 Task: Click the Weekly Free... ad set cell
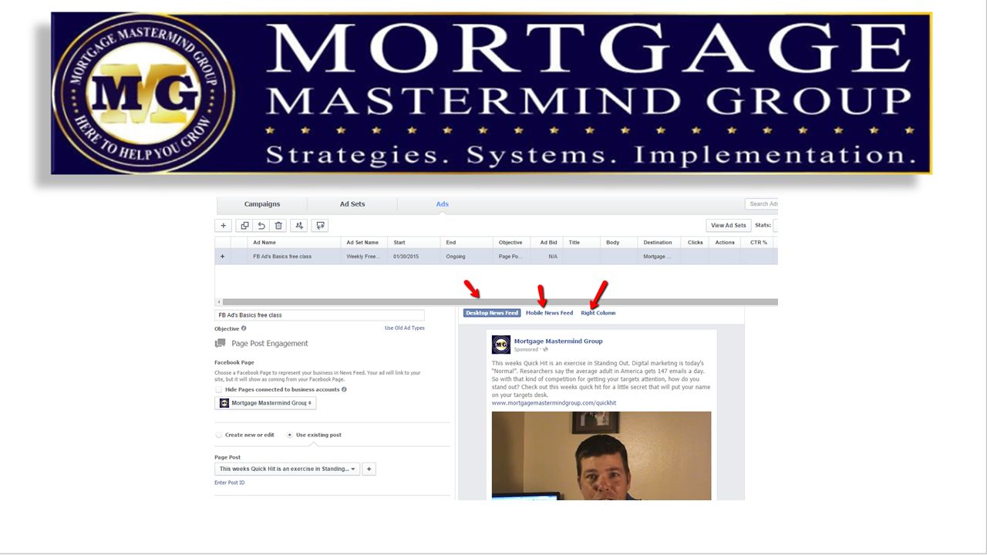[365, 257]
